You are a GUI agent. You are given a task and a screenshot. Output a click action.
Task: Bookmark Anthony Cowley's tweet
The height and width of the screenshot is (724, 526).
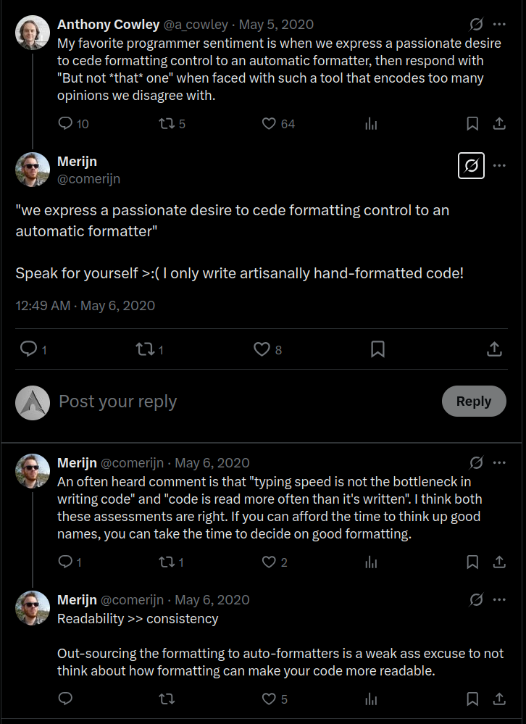472,124
